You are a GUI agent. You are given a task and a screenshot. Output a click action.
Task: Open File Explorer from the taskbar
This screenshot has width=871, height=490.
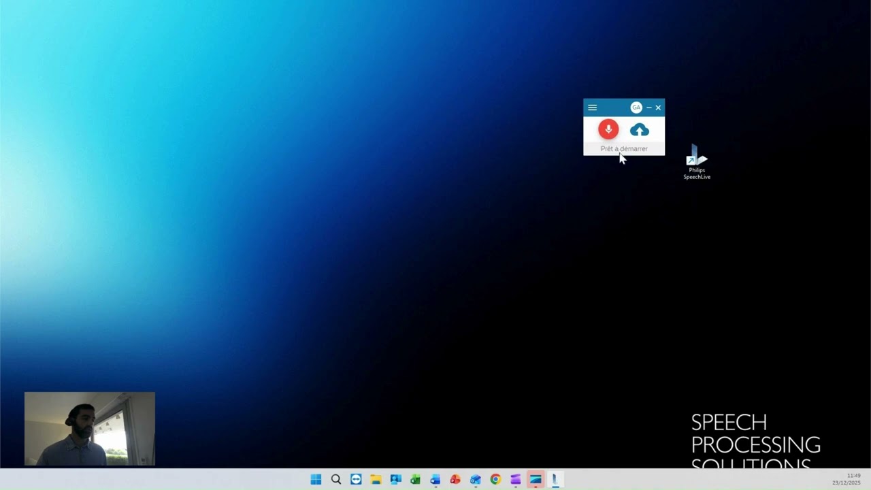coord(376,479)
